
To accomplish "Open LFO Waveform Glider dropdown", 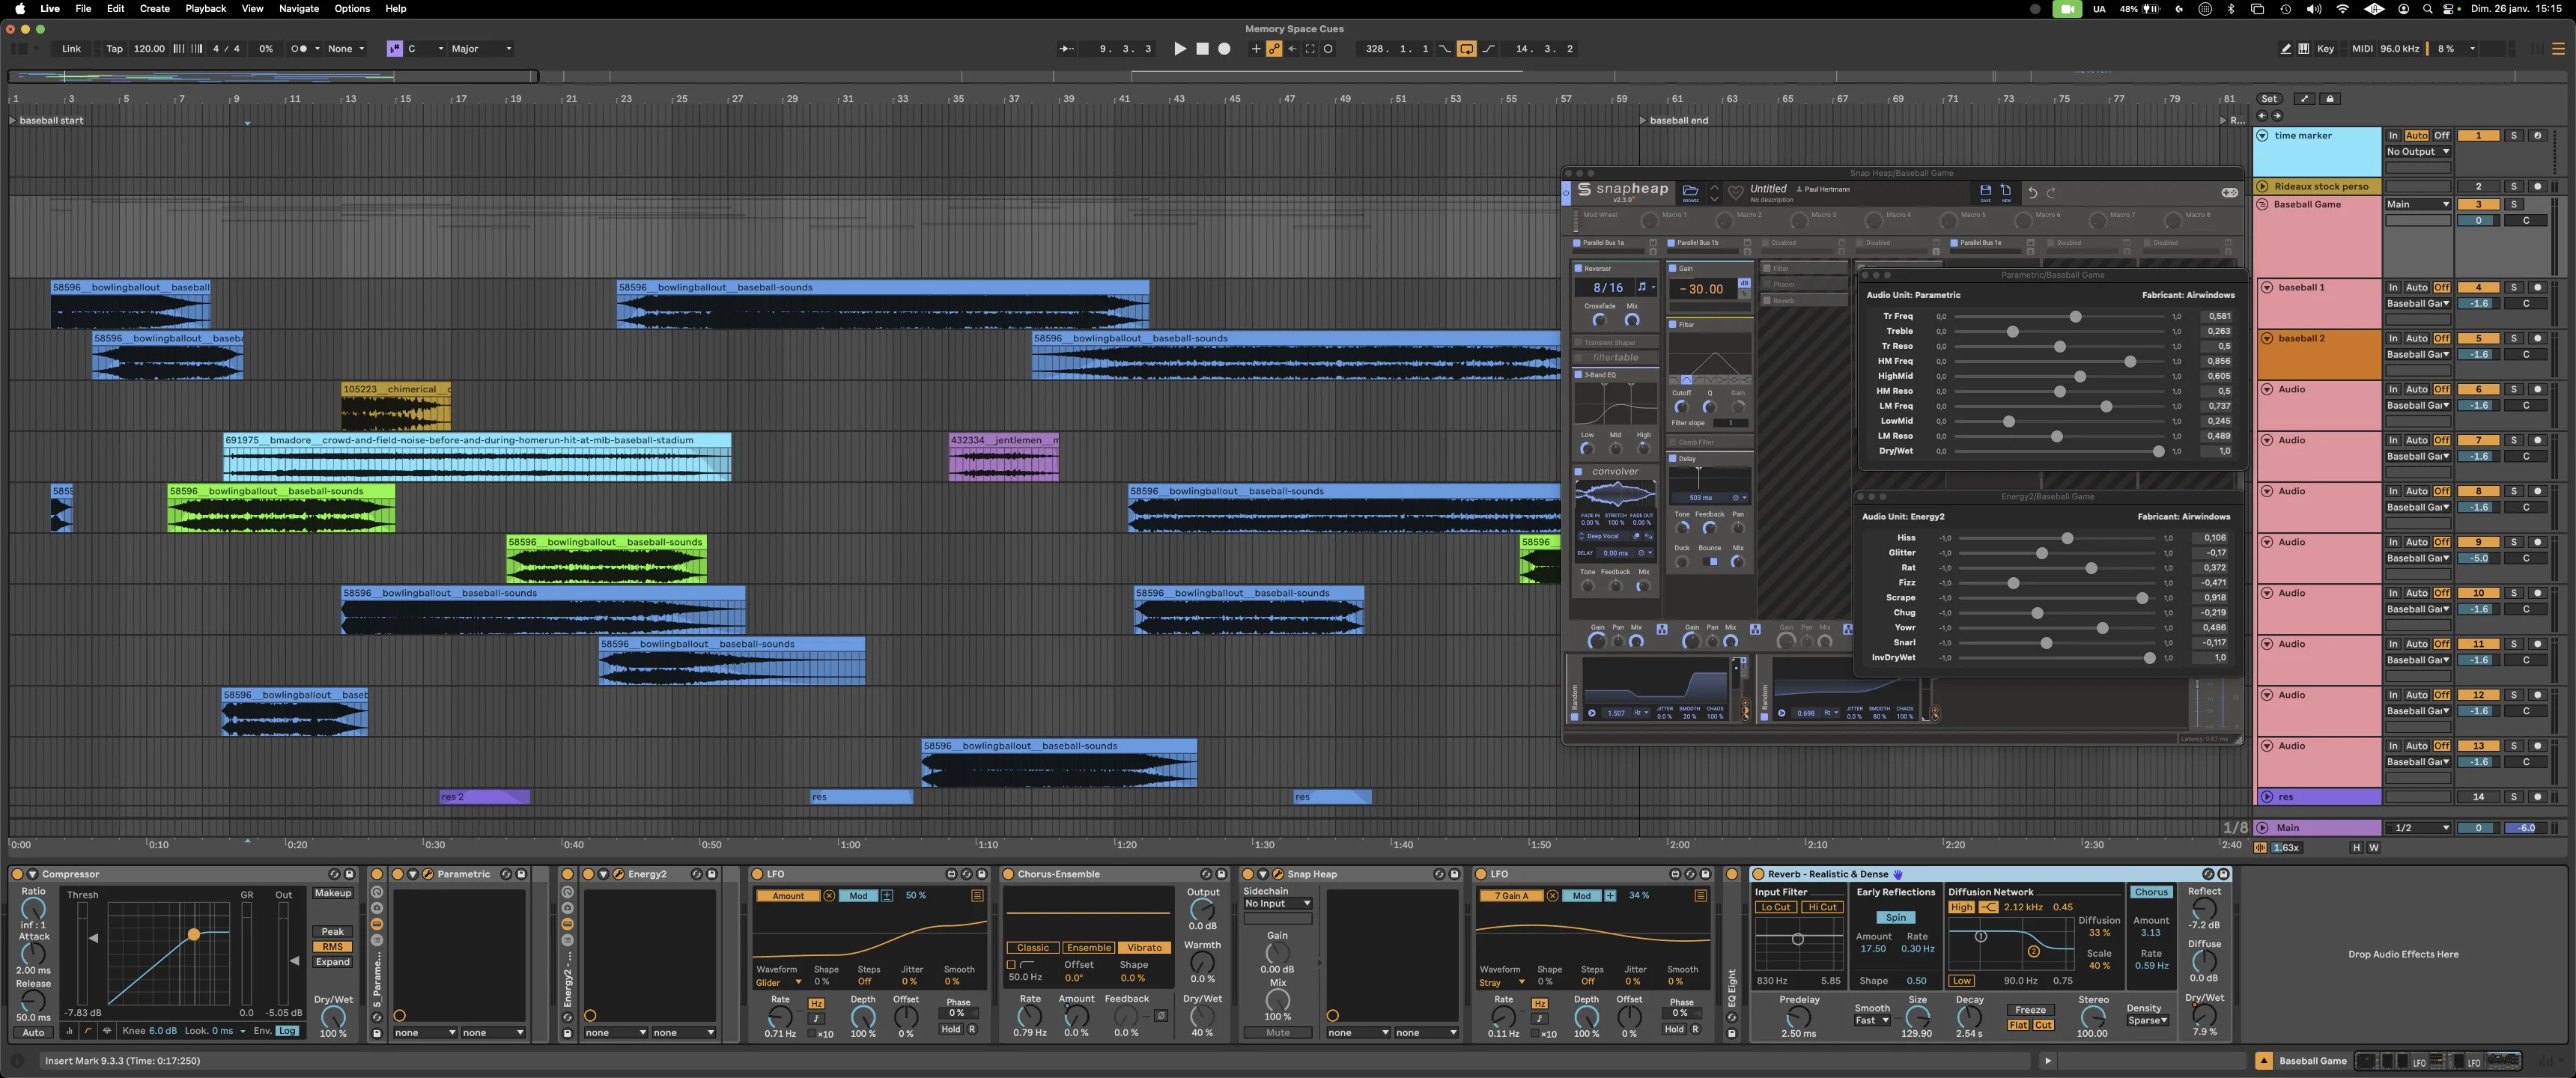I will pos(779,982).
